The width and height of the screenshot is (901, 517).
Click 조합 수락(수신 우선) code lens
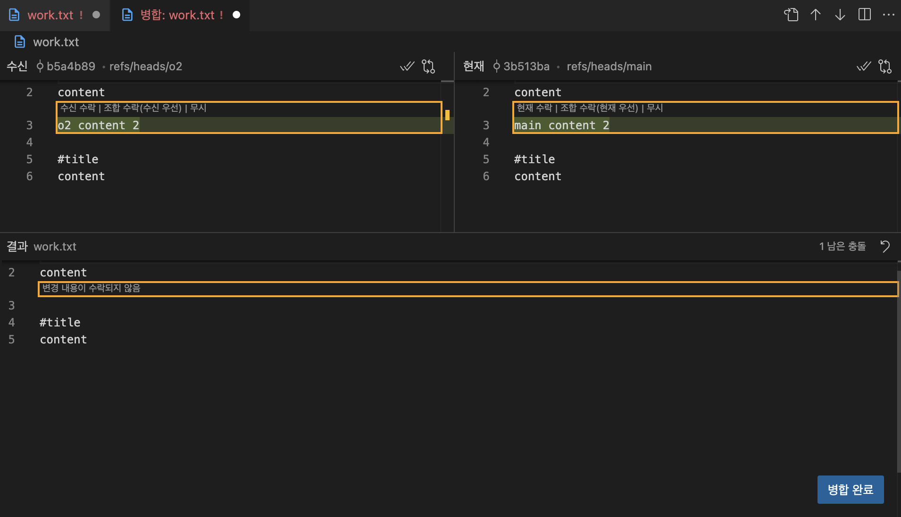[142, 108]
